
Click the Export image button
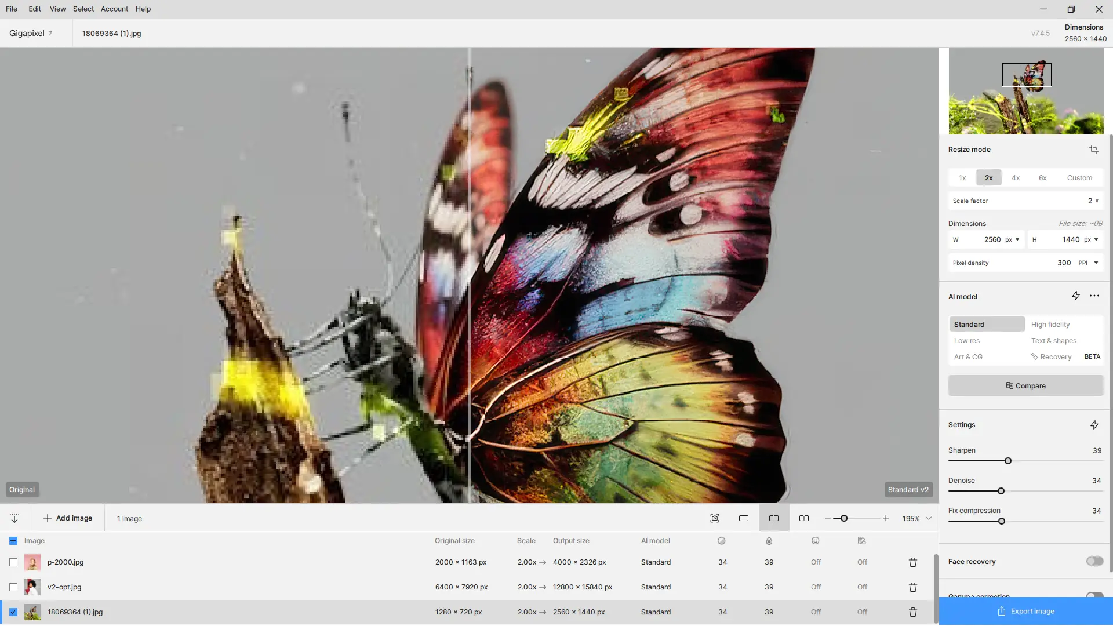[x=1025, y=611]
